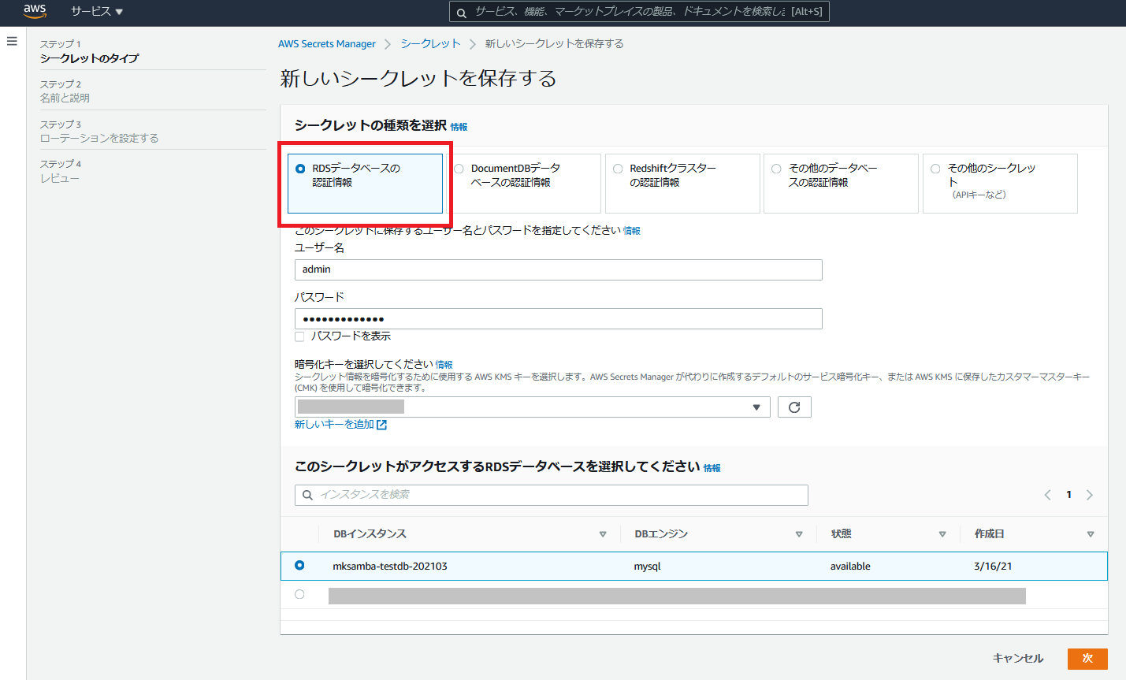Click the external link icon beside 新しいキーを追加

(382, 425)
